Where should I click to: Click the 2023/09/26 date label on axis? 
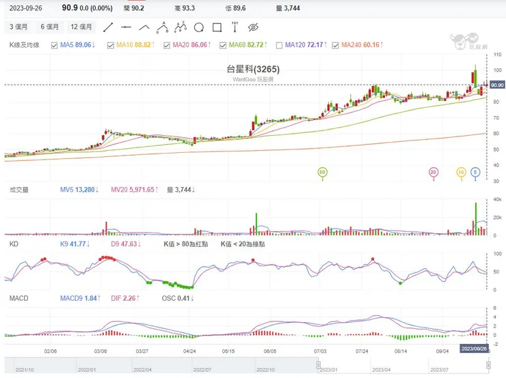(x=474, y=349)
